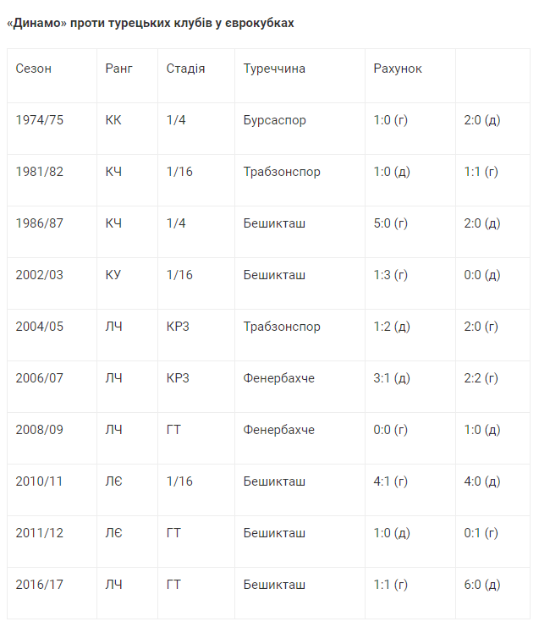
Task: Select the 1:3 (г) score cell
Action: pyautogui.click(x=390, y=275)
